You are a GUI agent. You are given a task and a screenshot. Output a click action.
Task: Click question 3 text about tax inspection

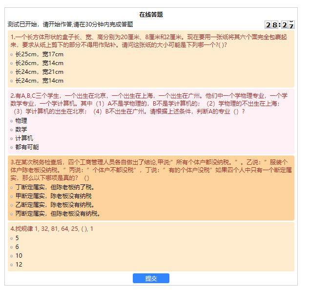coord(151,170)
